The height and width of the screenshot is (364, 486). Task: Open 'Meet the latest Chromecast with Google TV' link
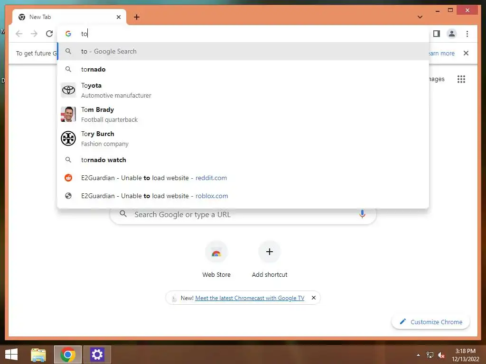(250, 298)
